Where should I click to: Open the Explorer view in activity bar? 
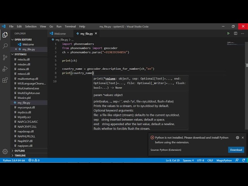point(5,35)
